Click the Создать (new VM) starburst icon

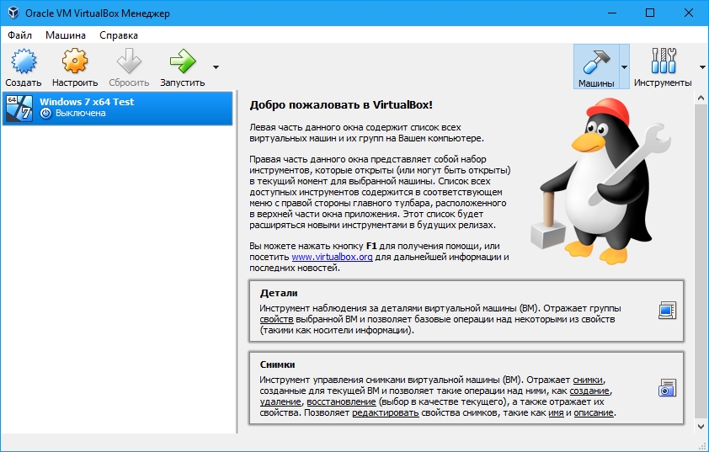24,61
